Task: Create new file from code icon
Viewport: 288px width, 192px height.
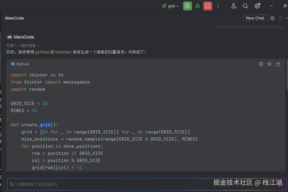Action: (278, 64)
